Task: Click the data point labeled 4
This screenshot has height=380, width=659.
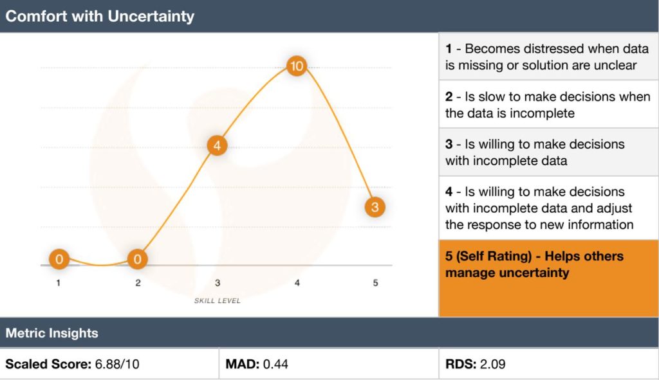Action: click(x=218, y=145)
